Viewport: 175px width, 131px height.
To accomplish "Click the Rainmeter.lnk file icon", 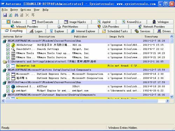I will [x=13, y=66].
